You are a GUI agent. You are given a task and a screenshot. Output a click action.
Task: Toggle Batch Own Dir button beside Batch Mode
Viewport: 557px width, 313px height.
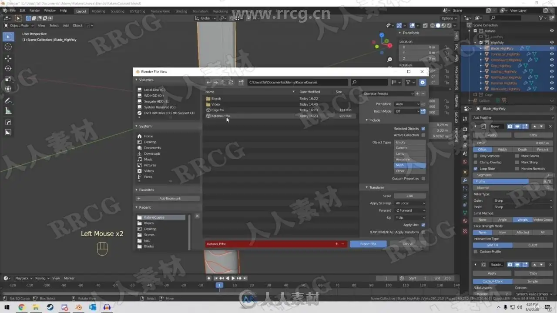tap(423, 111)
